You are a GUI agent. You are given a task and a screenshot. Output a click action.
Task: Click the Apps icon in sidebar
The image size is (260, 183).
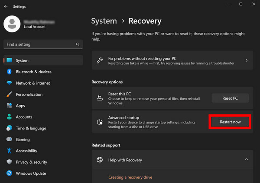coord(9,106)
